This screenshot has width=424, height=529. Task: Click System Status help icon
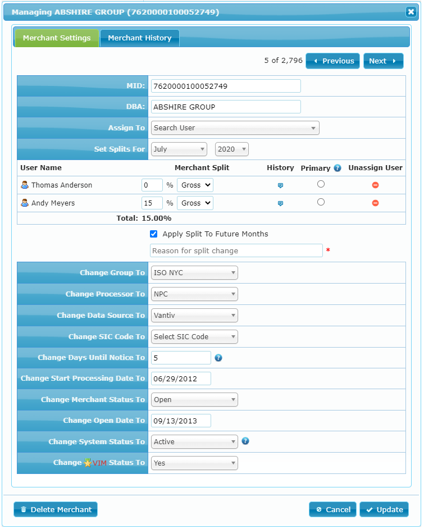coord(245,441)
